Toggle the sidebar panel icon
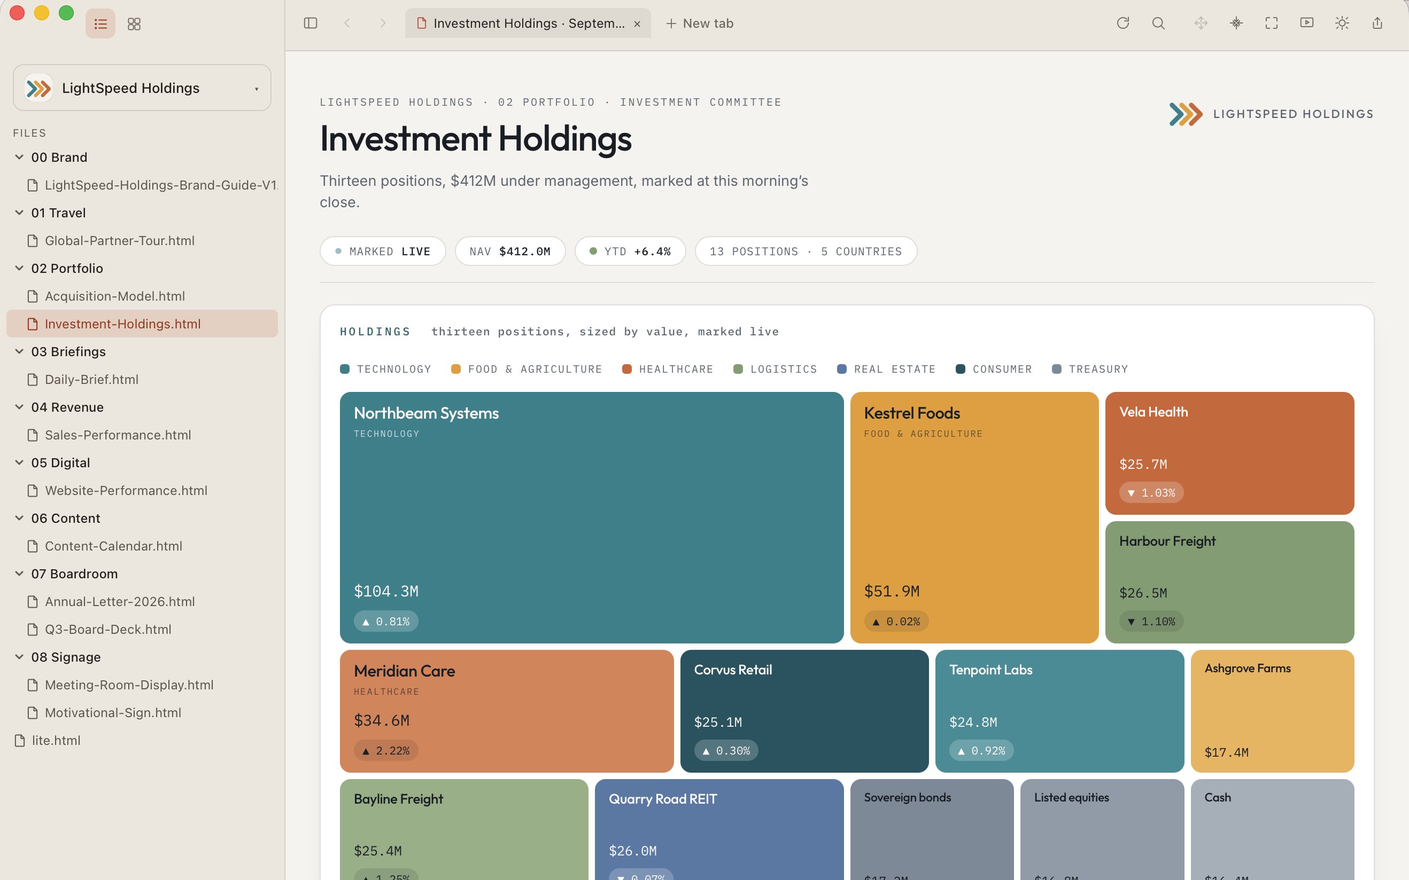The image size is (1409, 880). [311, 23]
